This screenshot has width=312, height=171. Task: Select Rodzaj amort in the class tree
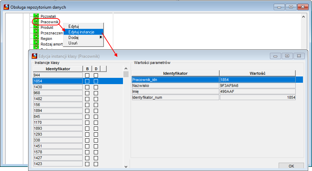(51, 44)
